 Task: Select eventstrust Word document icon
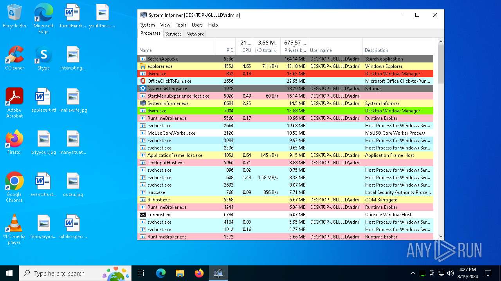pos(43,185)
